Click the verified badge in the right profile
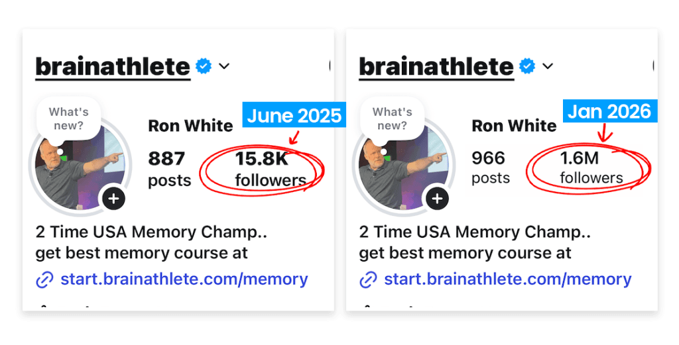Screen dimensions: 679x345 pos(527,66)
